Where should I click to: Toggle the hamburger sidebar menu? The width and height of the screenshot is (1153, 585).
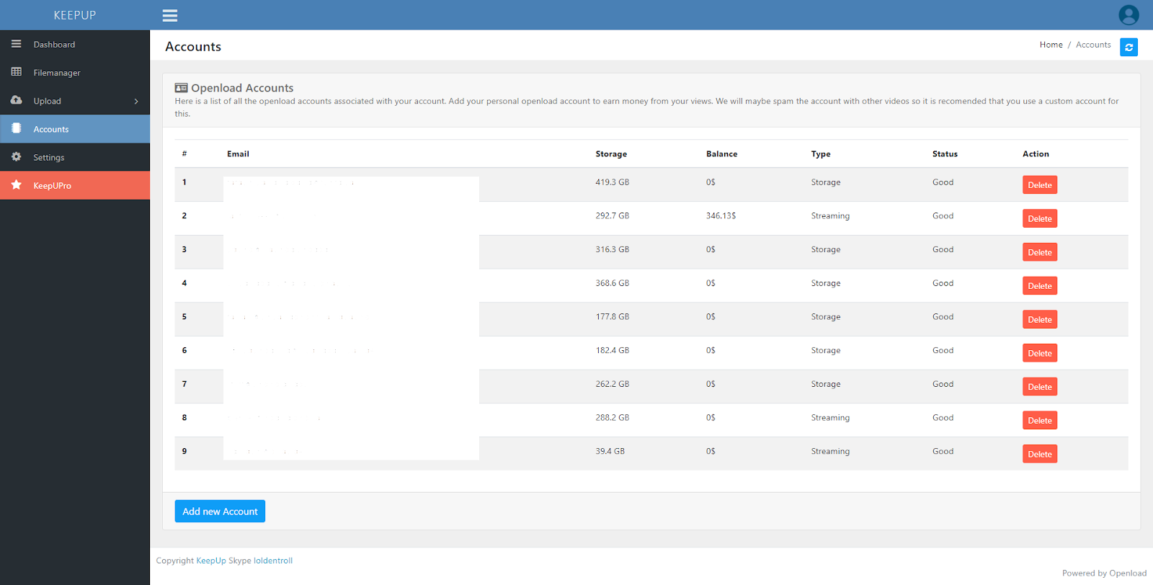(x=170, y=15)
